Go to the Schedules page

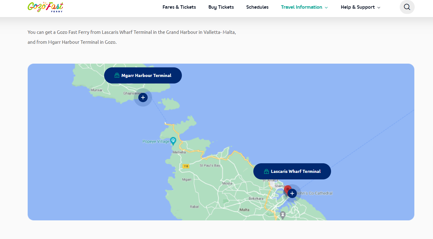pos(257,7)
